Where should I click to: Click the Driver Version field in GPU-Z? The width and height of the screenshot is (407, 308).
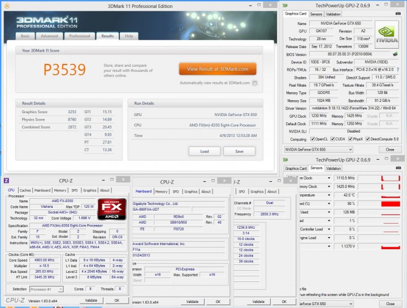[354, 108]
